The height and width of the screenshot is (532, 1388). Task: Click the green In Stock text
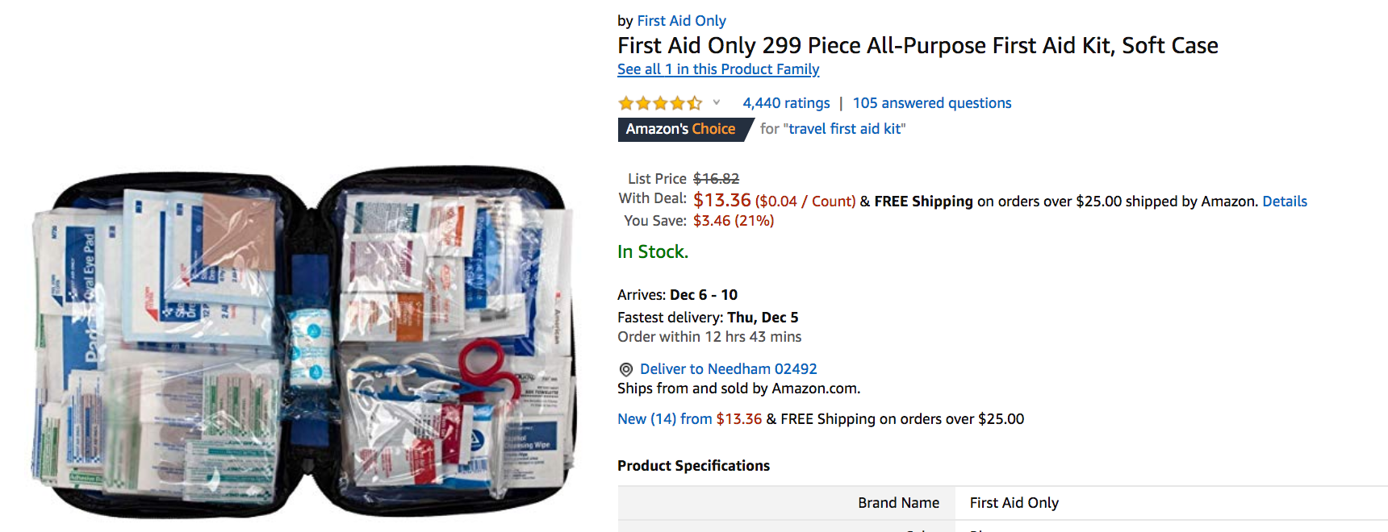(x=652, y=252)
